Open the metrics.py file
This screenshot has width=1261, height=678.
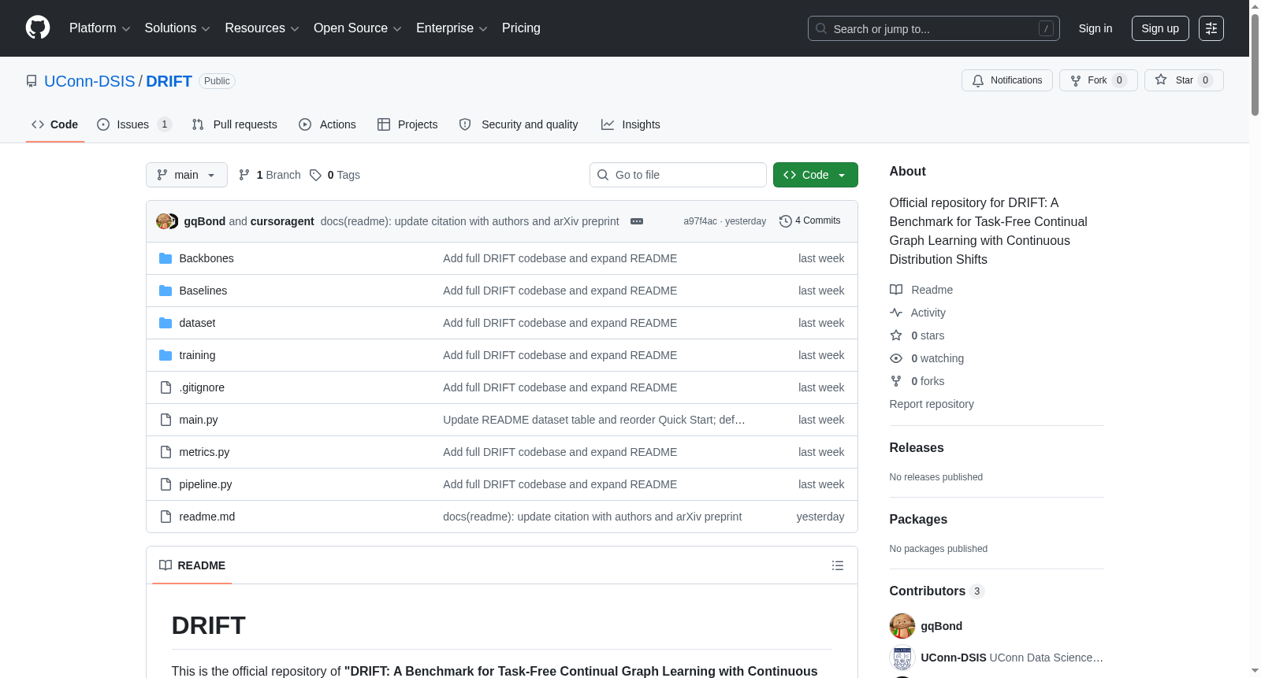point(204,452)
